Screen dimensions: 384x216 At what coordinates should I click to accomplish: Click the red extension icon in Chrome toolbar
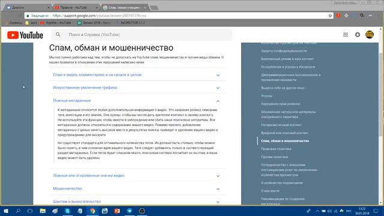pos(338,16)
